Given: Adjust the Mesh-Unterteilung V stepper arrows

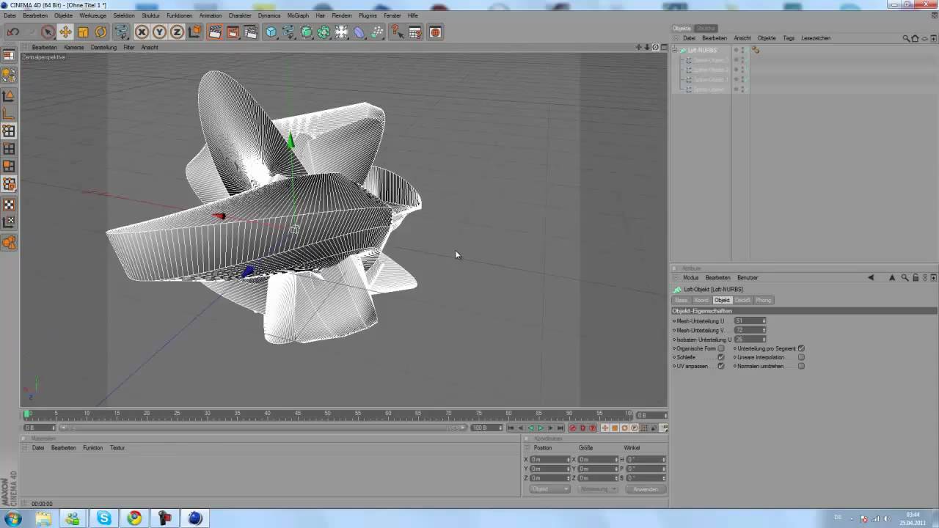Looking at the screenshot, I should click(764, 330).
